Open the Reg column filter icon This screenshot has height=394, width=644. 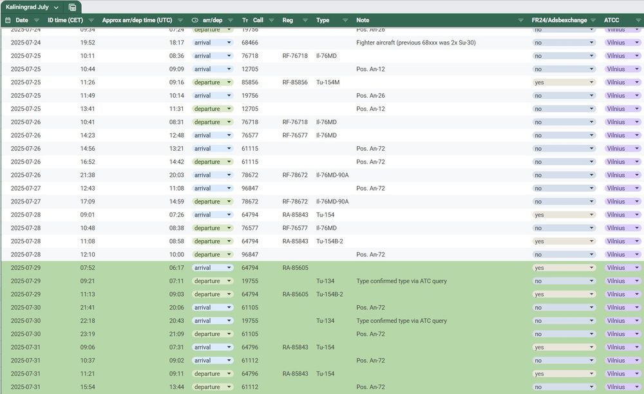(x=305, y=20)
